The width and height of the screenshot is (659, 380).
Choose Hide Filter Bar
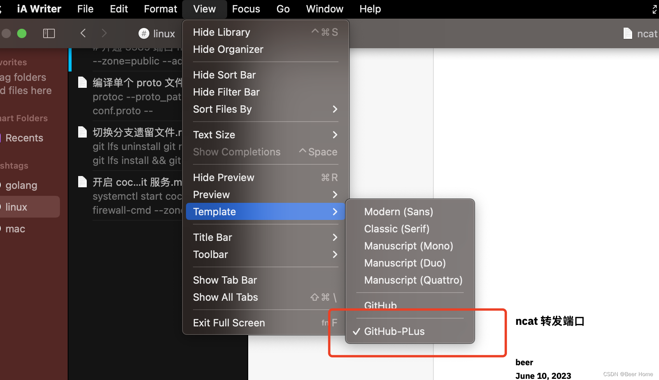tap(266, 92)
